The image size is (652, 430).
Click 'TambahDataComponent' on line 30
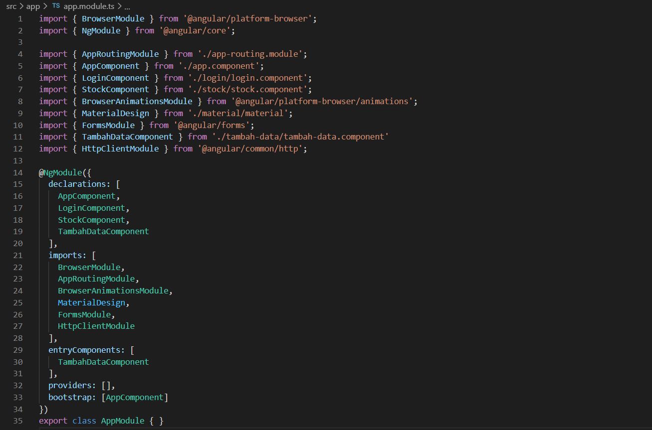103,362
